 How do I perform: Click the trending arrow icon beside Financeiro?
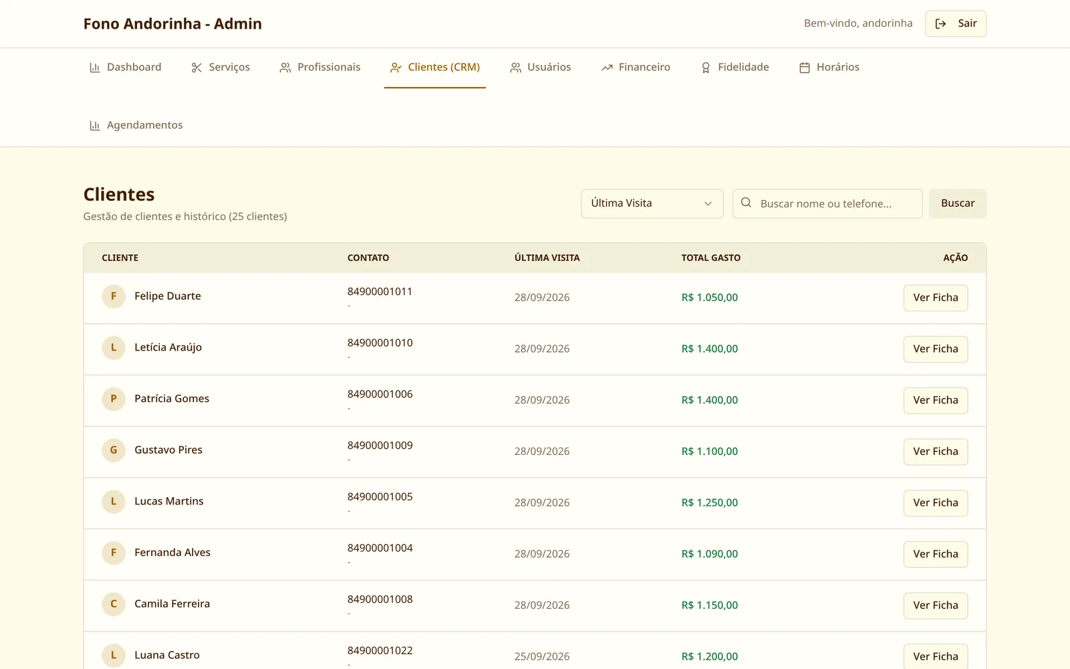[607, 68]
